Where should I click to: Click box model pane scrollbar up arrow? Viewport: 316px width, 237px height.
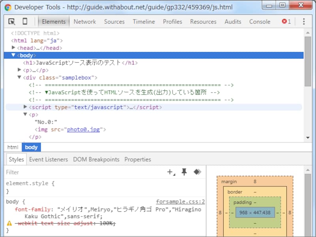pyautogui.click(x=308, y=170)
